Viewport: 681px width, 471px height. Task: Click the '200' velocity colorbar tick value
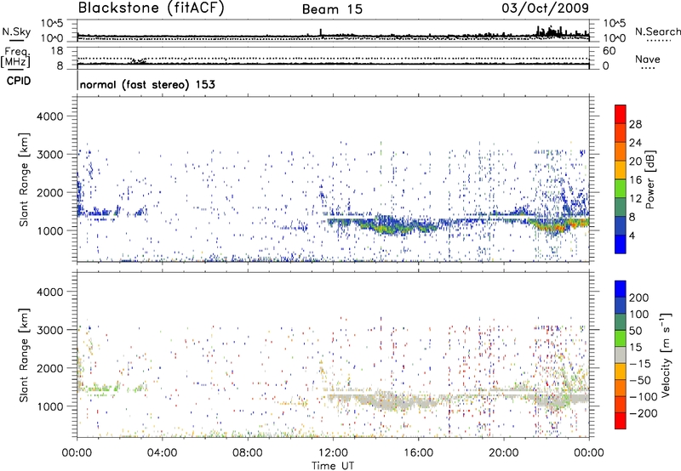click(x=639, y=298)
